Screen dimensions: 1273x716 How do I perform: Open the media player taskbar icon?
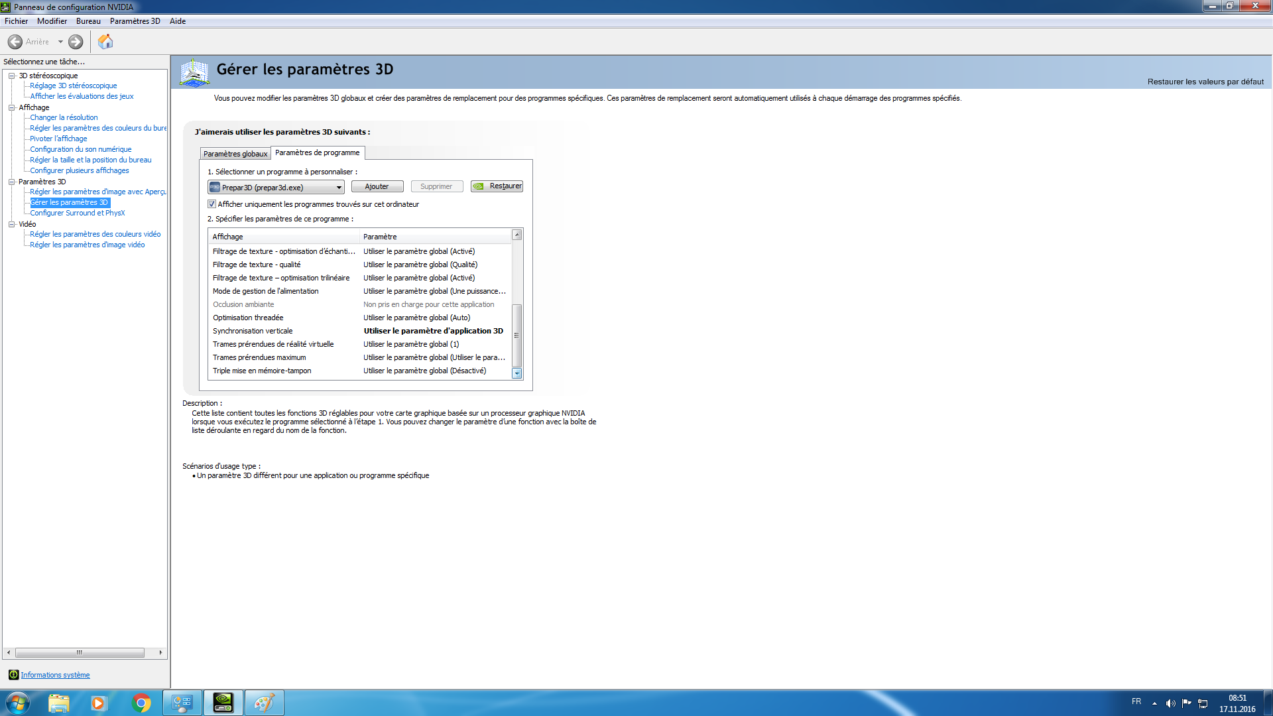click(x=98, y=703)
